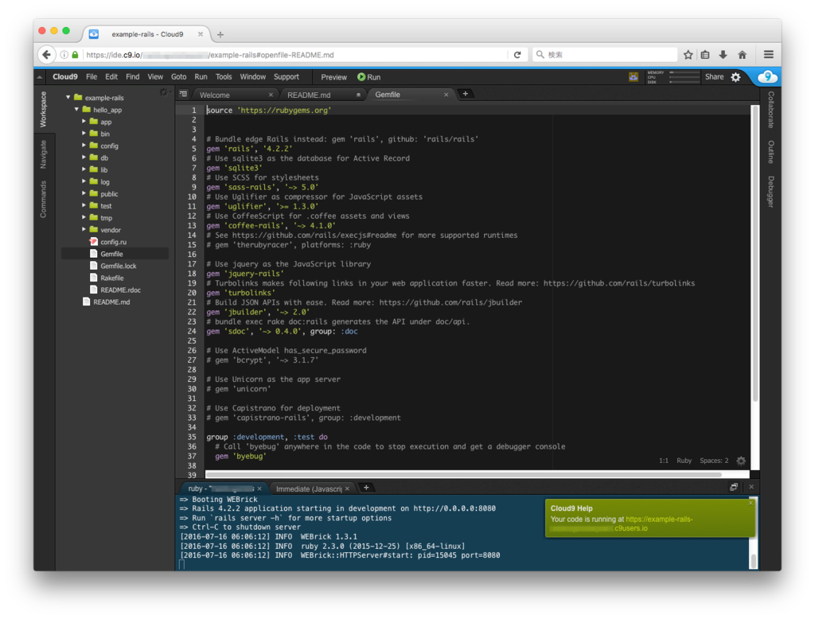
Task: Toggle the Debugger panel
Action: point(770,192)
